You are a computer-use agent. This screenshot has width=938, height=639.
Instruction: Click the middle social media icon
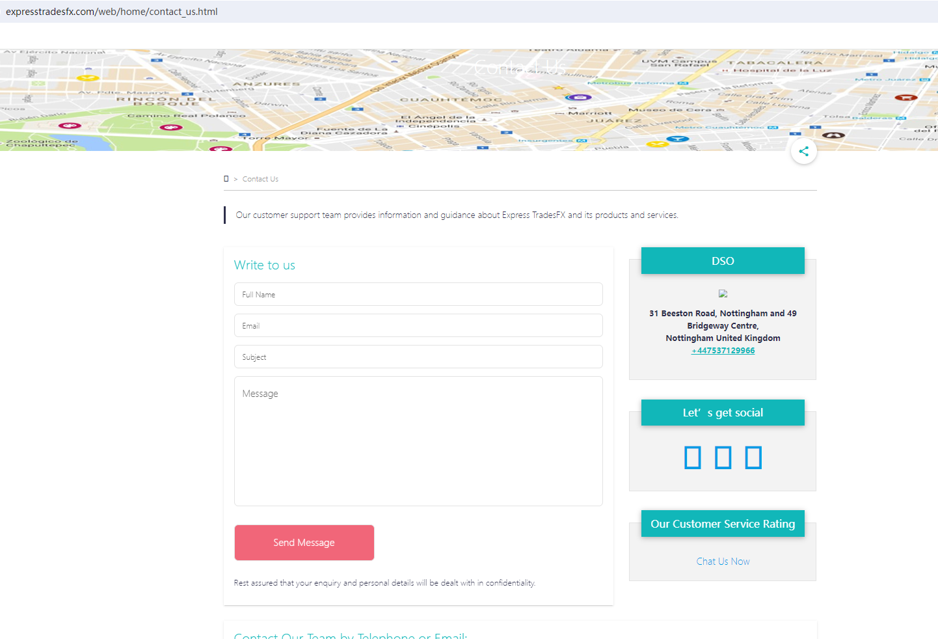[723, 457]
